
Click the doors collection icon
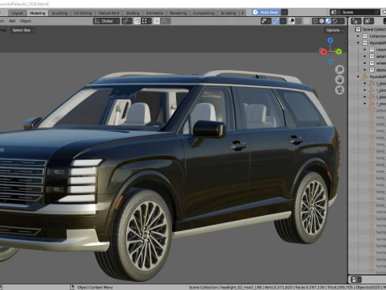click(372, 70)
